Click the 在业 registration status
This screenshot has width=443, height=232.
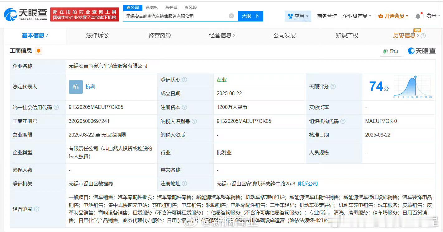pos(222,80)
